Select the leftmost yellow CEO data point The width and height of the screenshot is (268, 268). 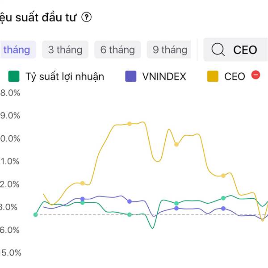tap(83, 183)
